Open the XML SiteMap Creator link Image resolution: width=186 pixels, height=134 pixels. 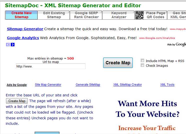coord(127,85)
